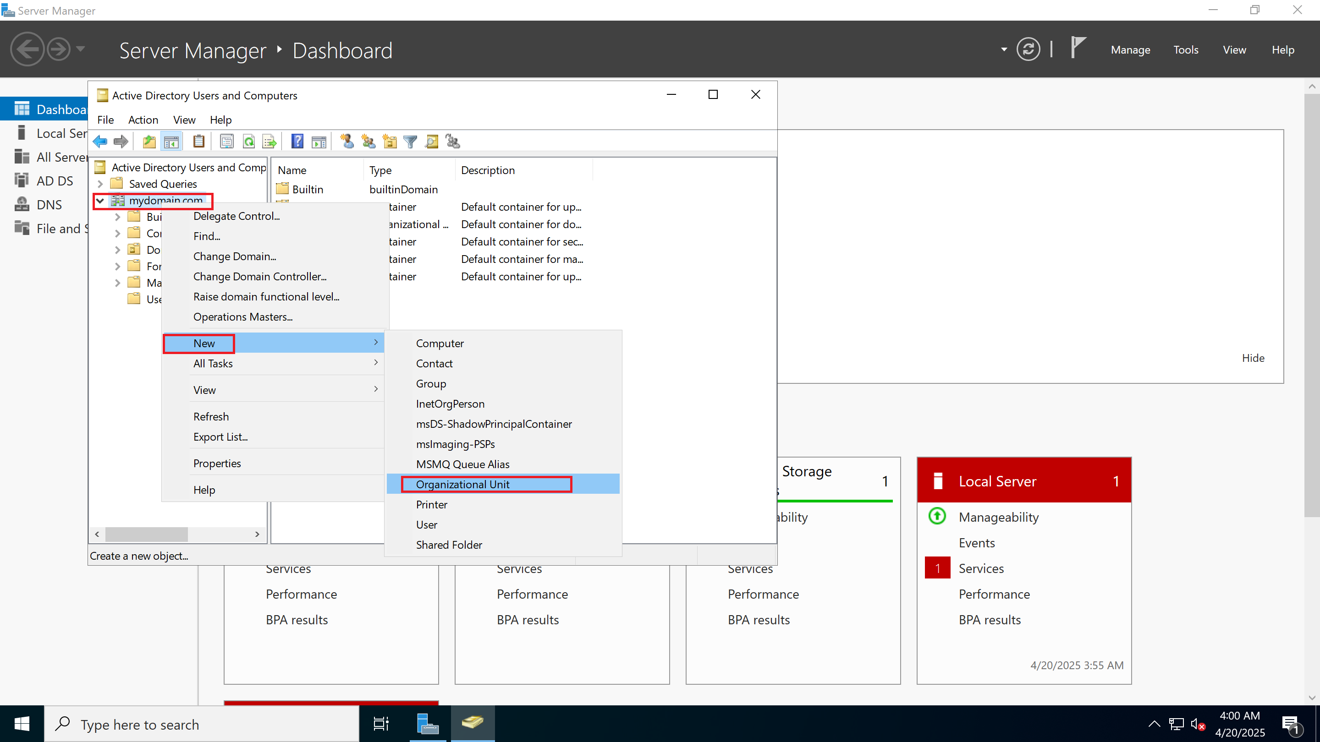Open the File menu in ADUC
Screen dimensions: 1320x742
pos(105,120)
